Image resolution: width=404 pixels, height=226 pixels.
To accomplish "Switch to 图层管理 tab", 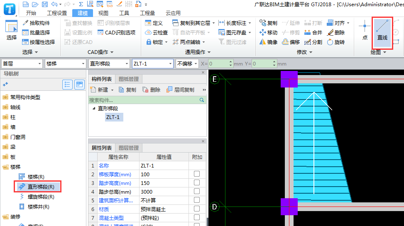I will click(x=129, y=148).
